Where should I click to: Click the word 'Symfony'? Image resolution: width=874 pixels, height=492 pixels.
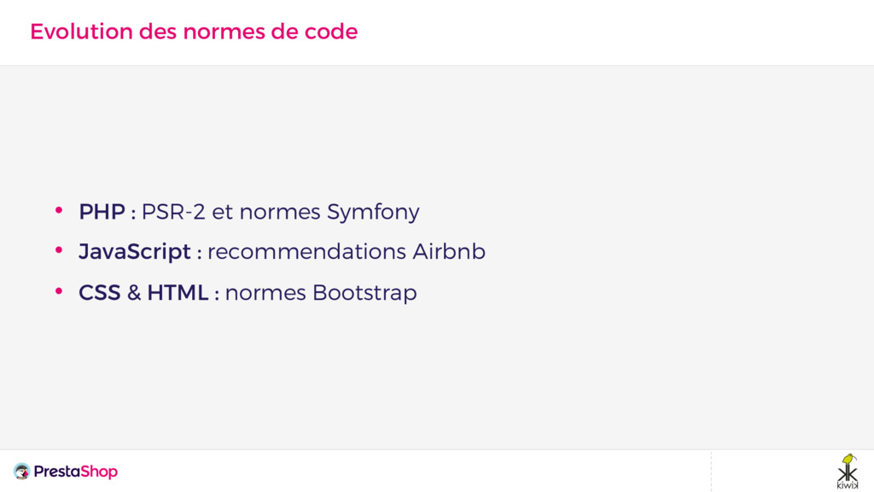pos(373,211)
